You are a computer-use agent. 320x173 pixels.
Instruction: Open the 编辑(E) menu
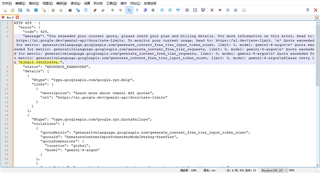pos(20,3)
